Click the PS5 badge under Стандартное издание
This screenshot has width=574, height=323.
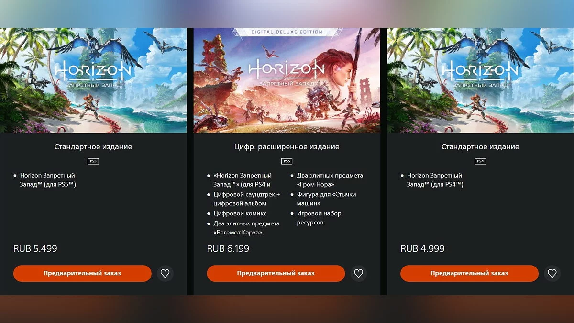pos(93,161)
